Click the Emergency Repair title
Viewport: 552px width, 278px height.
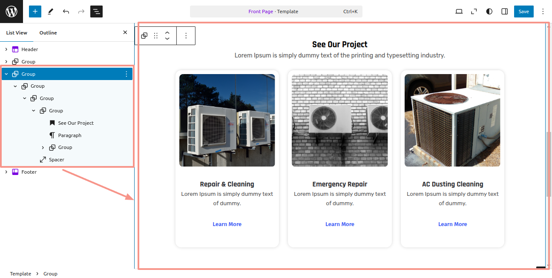(340, 184)
